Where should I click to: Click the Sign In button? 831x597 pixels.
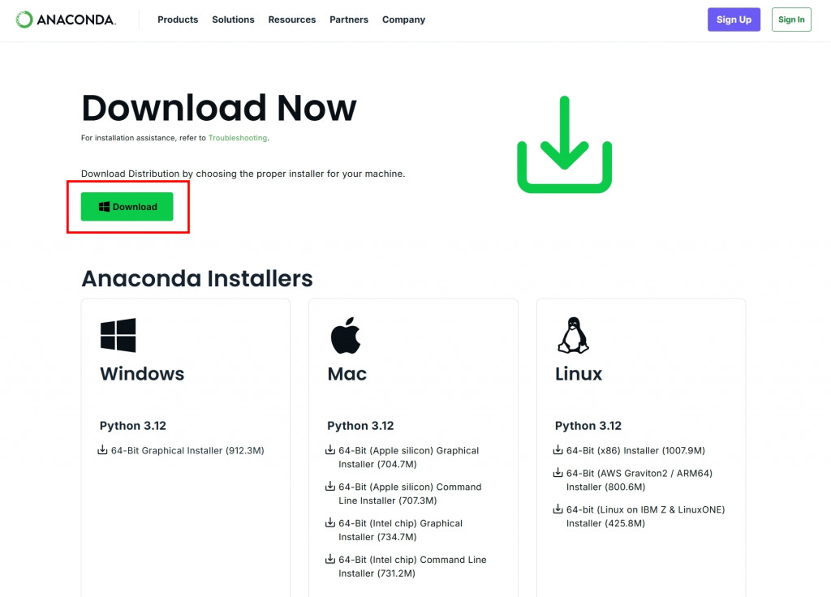coord(791,19)
